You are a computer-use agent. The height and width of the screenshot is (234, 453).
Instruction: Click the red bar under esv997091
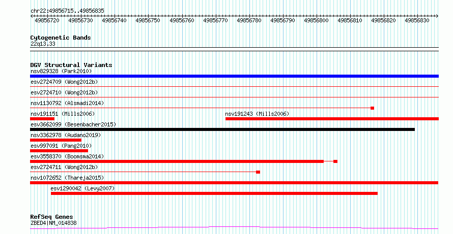[x=59, y=151]
